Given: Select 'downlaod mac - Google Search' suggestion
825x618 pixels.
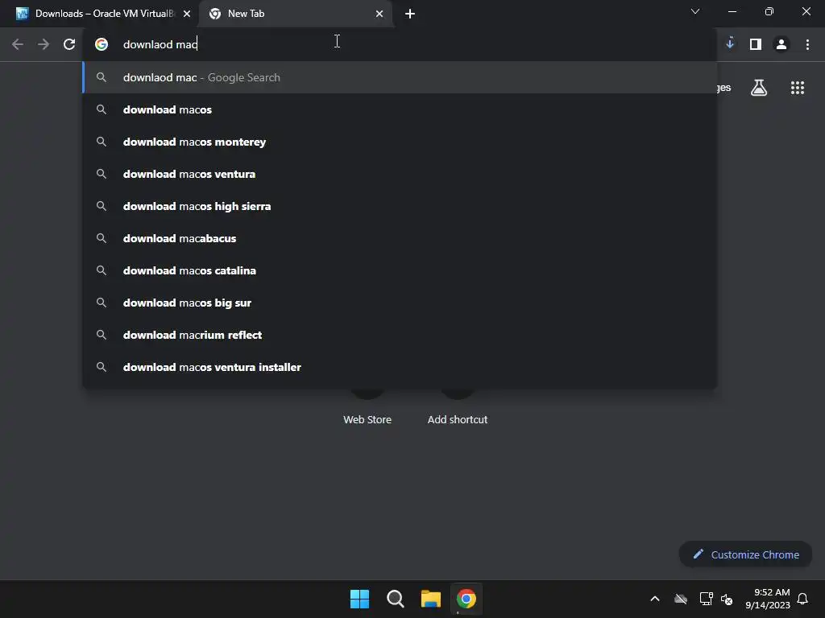Looking at the screenshot, I should point(400,77).
